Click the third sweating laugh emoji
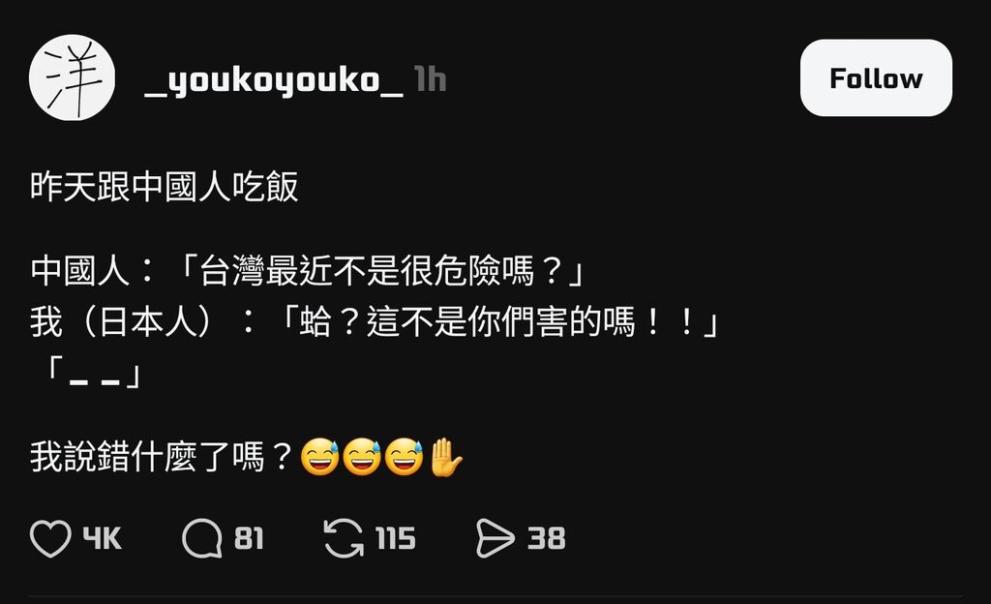Viewport: 991px width, 604px height. pyautogui.click(x=404, y=457)
